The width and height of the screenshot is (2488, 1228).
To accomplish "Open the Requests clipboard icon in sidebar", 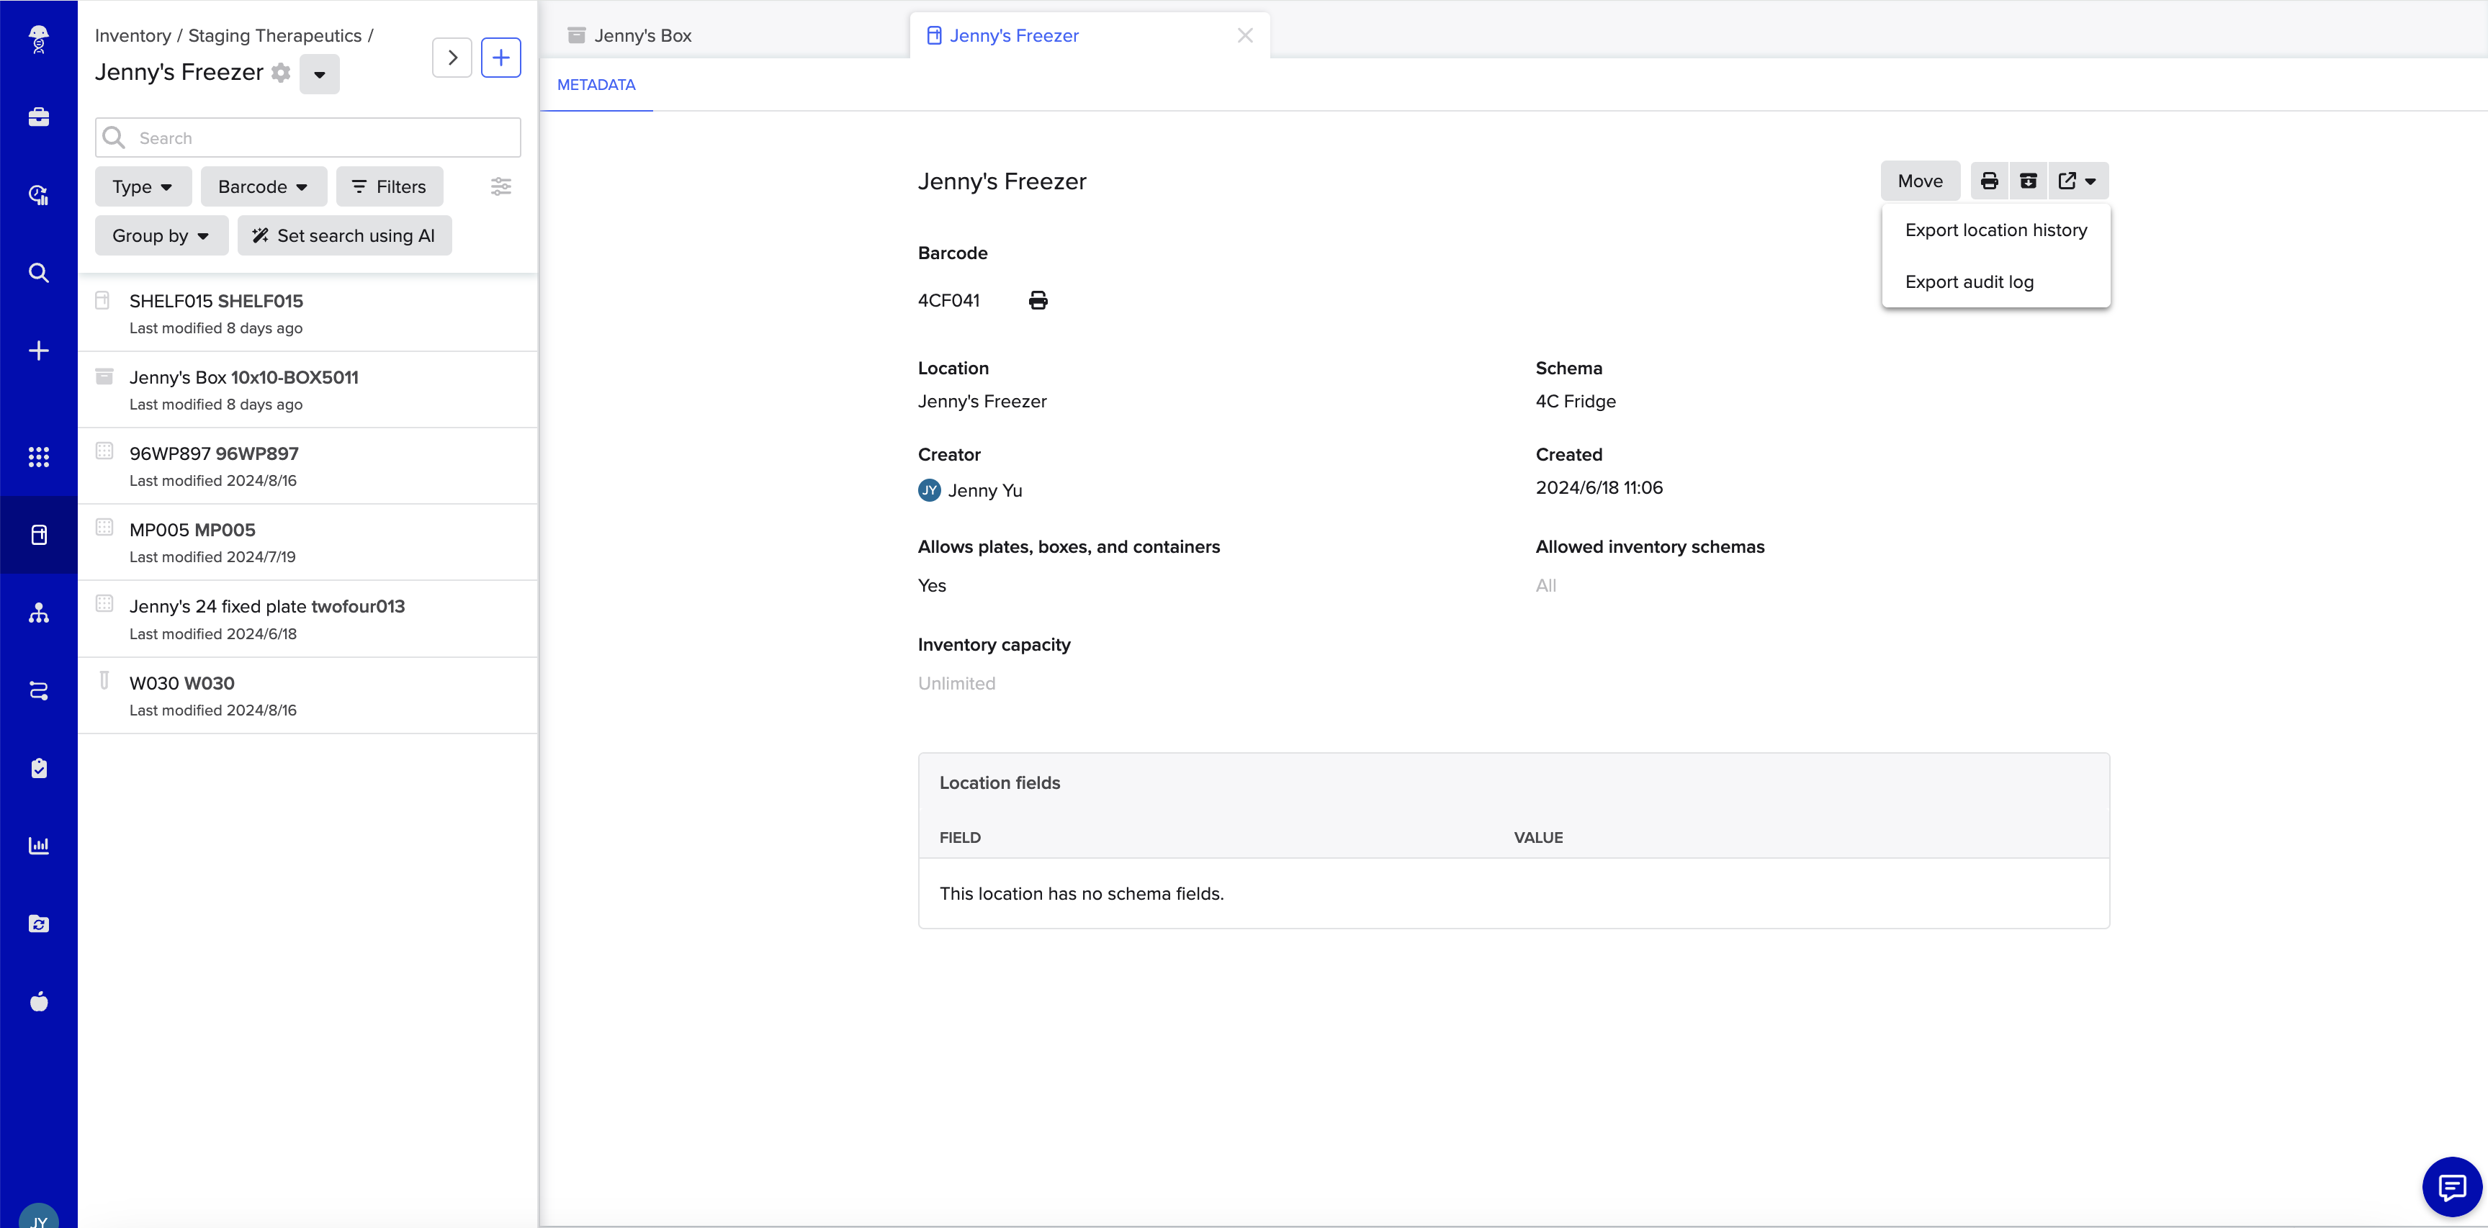I will [x=39, y=769].
